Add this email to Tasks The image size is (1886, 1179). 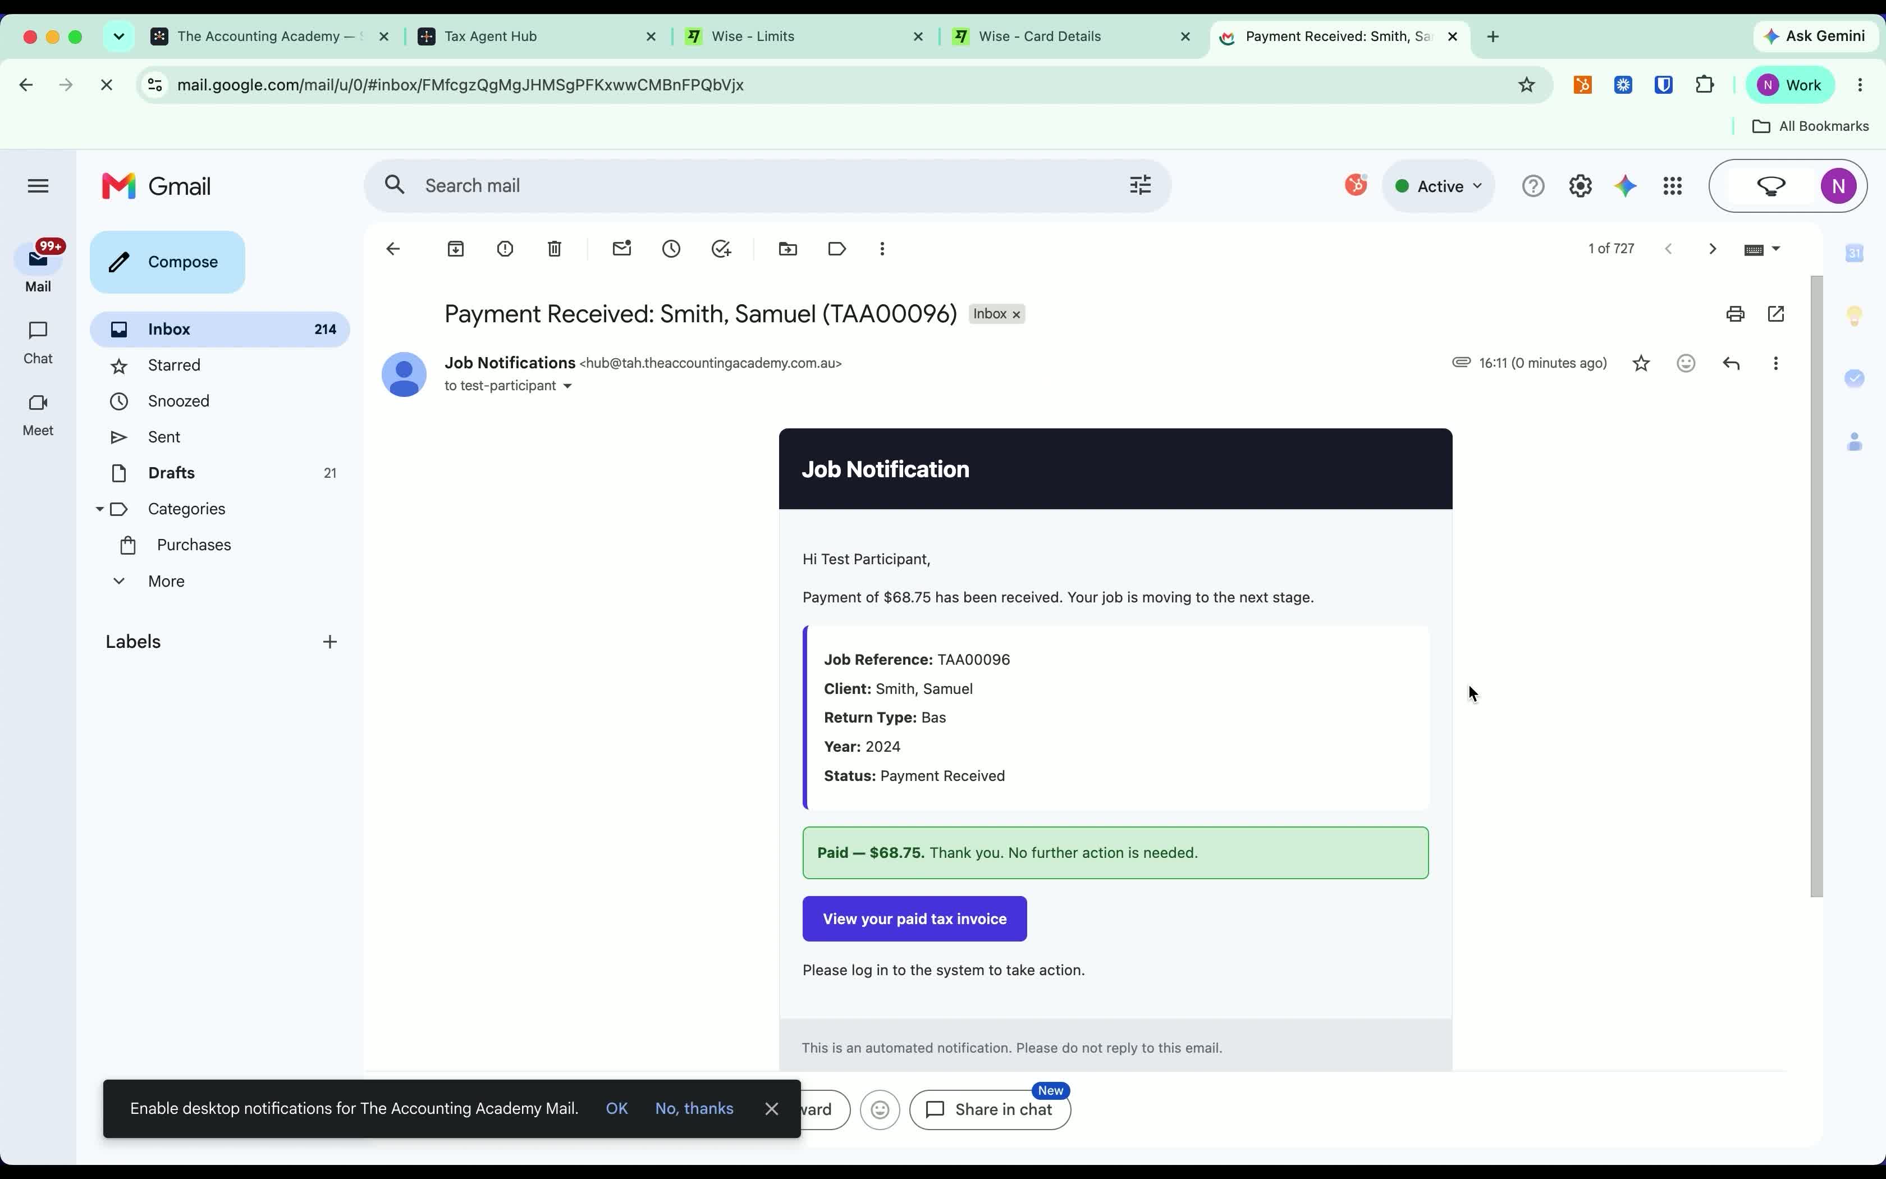[x=721, y=249]
